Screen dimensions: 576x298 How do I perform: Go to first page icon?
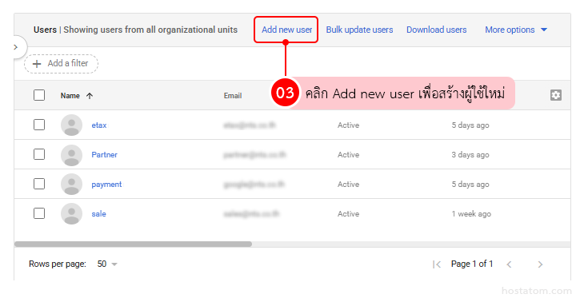point(437,264)
